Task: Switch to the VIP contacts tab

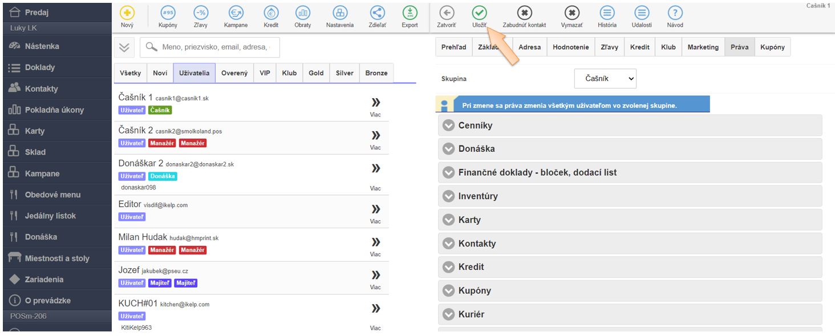Action: [x=265, y=73]
